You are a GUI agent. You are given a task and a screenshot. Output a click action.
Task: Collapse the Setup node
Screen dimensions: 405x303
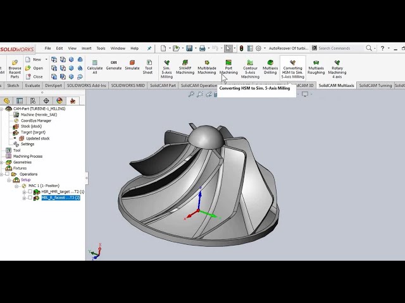pos(9,180)
